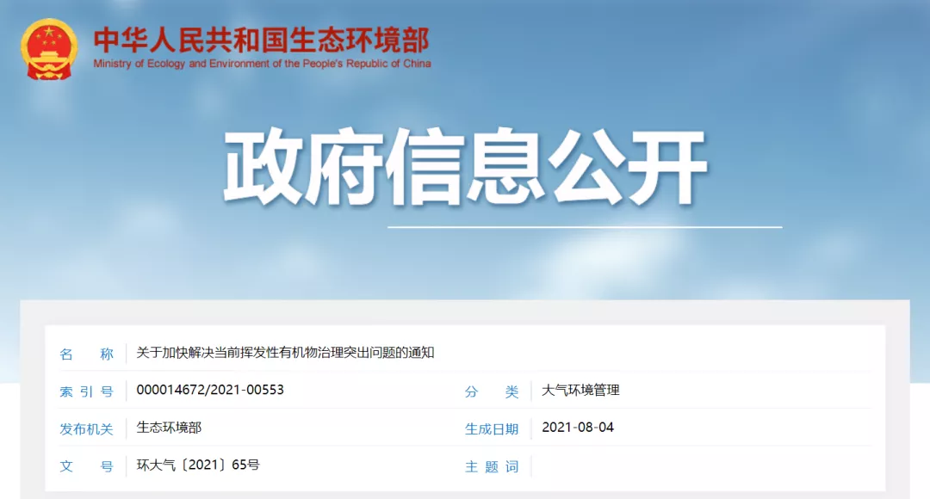Screen dimensions: 930x499
Task: Select the index number 000014672/2021-00553
Action: 210,390
